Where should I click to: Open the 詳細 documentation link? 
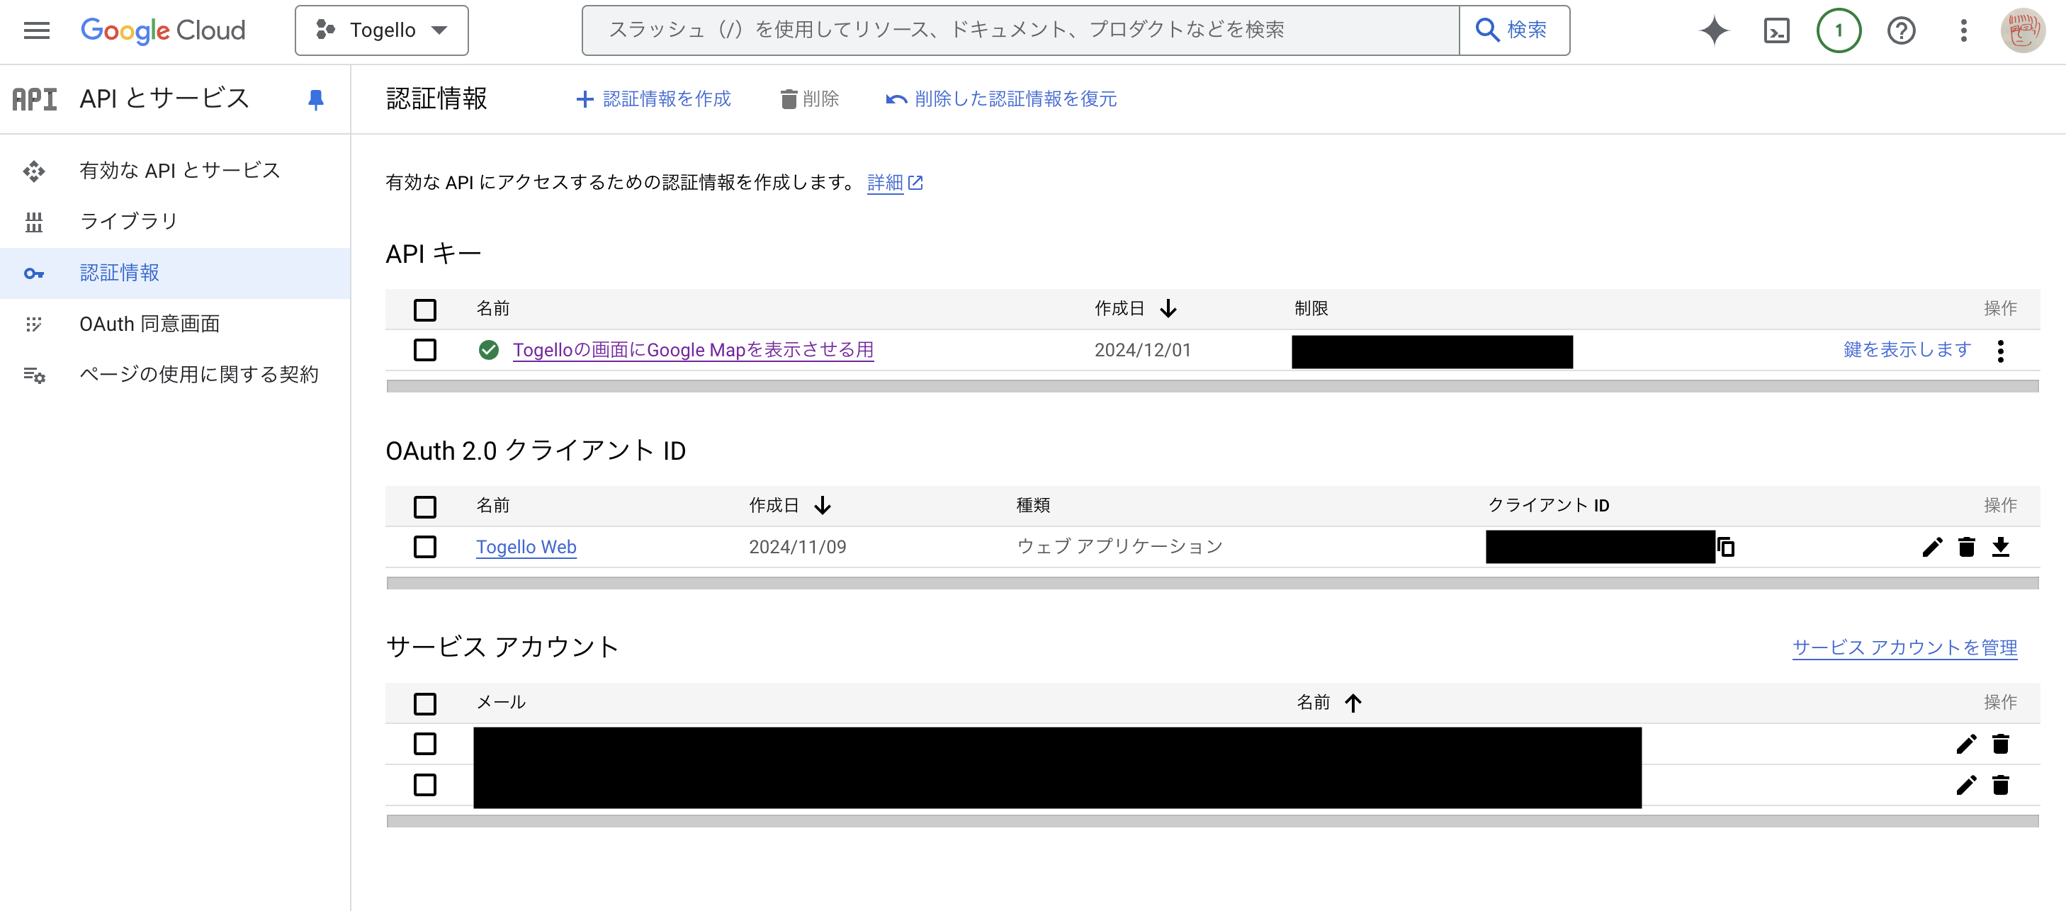pos(895,183)
